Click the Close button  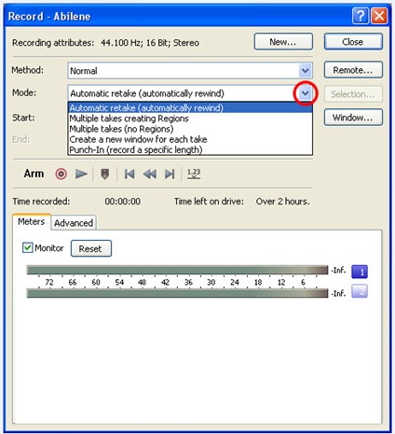click(353, 42)
